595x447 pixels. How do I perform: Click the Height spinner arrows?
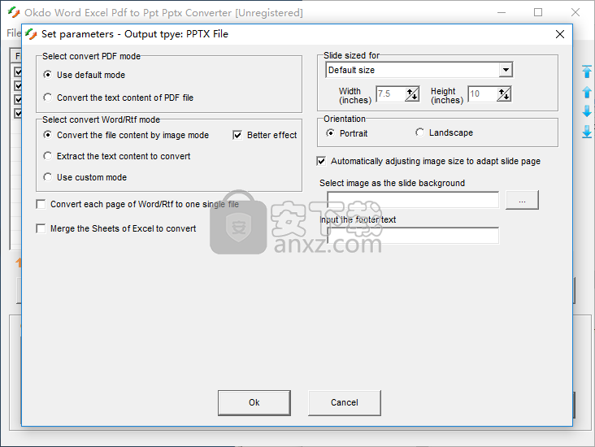[x=504, y=94]
